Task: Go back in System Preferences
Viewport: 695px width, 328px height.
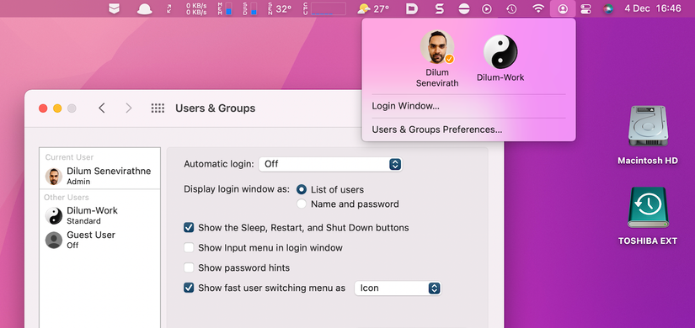Action: [x=102, y=108]
